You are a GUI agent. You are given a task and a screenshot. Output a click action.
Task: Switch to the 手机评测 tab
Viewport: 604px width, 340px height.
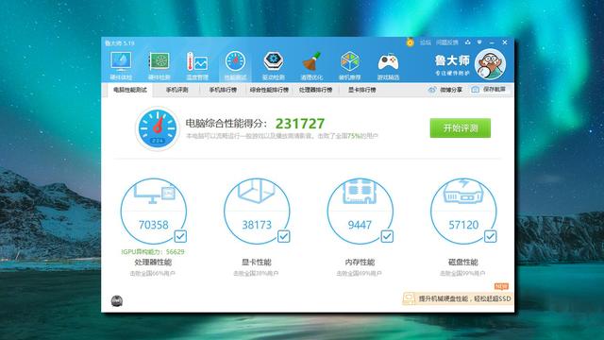coord(176,90)
